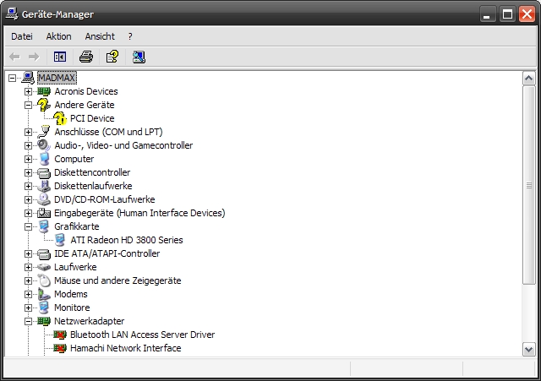Click the scrollbar down arrow
541x381 pixels.
(528, 349)
